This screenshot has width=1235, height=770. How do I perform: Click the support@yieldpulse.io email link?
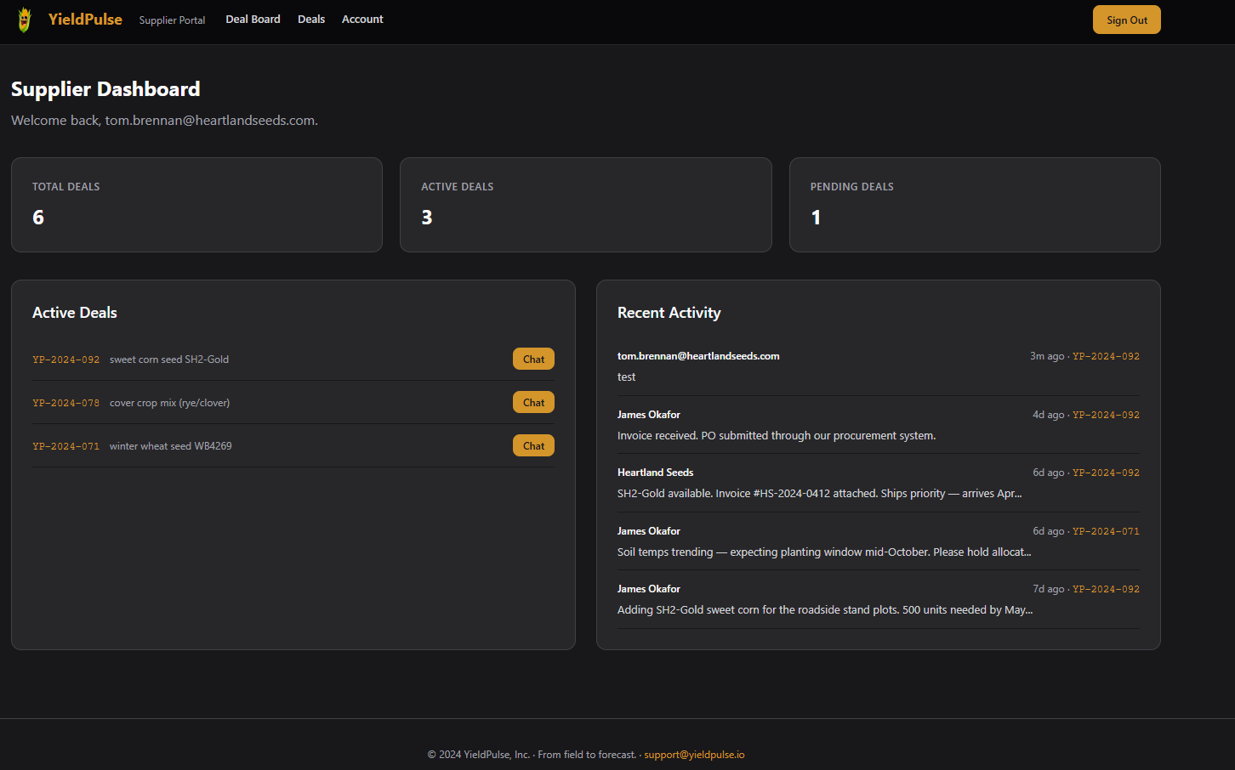tap(694, 755)
